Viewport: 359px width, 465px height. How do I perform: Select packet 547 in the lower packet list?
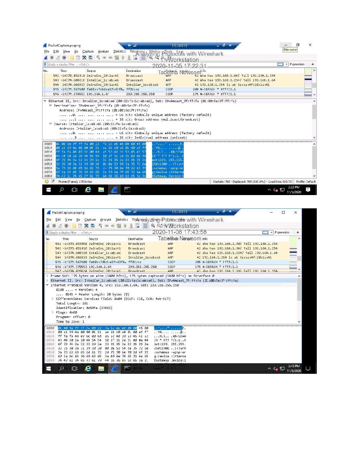(x=167, y=271)
